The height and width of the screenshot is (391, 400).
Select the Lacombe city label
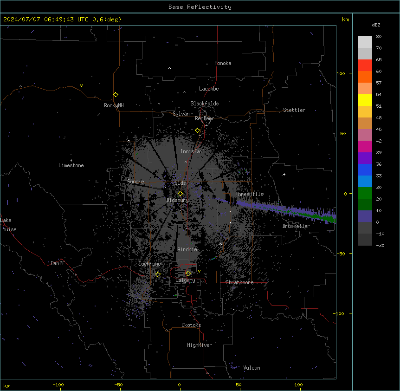point(209,89)
